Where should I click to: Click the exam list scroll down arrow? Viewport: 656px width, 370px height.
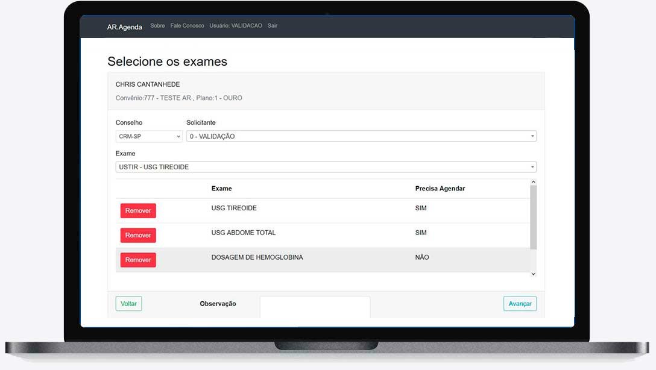[x=533, y=274]
